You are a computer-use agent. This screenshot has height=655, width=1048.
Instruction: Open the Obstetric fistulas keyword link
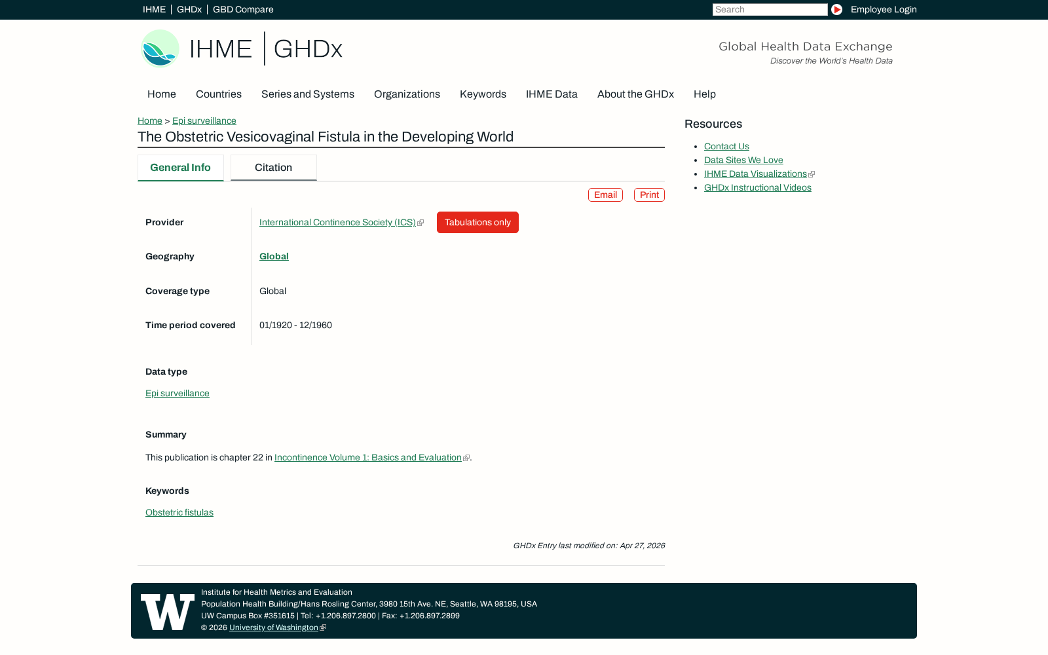click(x=179, y=513)
